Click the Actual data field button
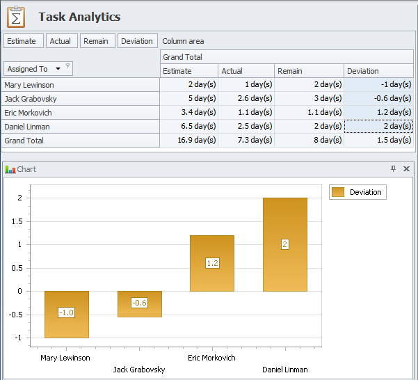This screenshot has height=380, width=418. (61, 41)
